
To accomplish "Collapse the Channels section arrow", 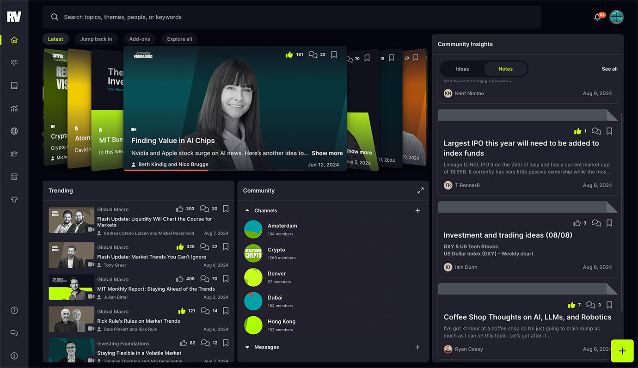I will [247, 211].
